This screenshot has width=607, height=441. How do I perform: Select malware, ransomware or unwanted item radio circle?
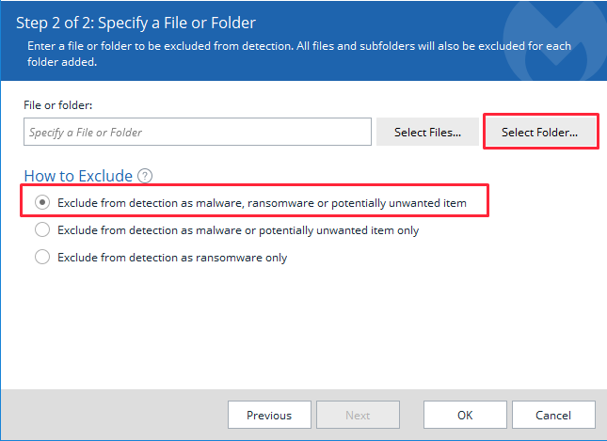pos(42,202)
